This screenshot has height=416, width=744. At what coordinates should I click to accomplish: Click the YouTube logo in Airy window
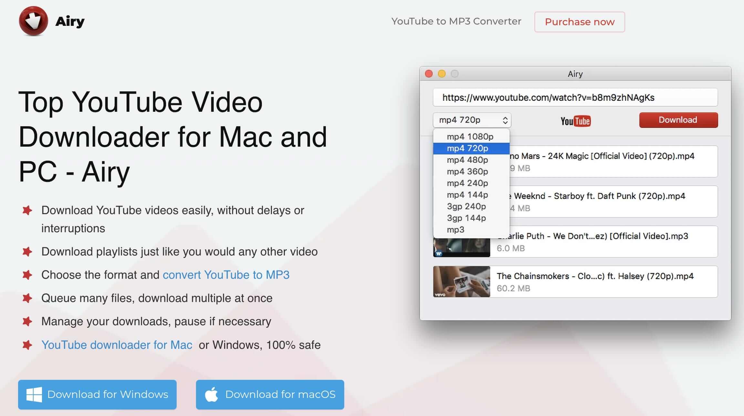(x=575, y=121)
